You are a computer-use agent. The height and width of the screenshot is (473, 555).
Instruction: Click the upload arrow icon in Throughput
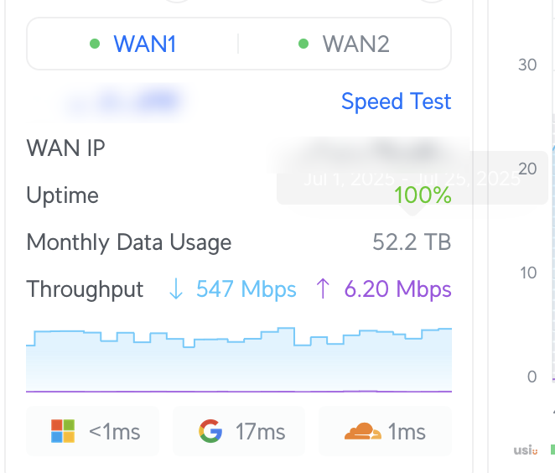[x=323, y=289]
